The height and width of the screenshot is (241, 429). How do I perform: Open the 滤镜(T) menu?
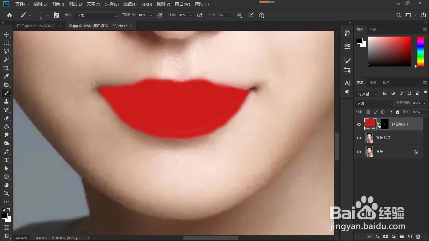coord(130,4)
